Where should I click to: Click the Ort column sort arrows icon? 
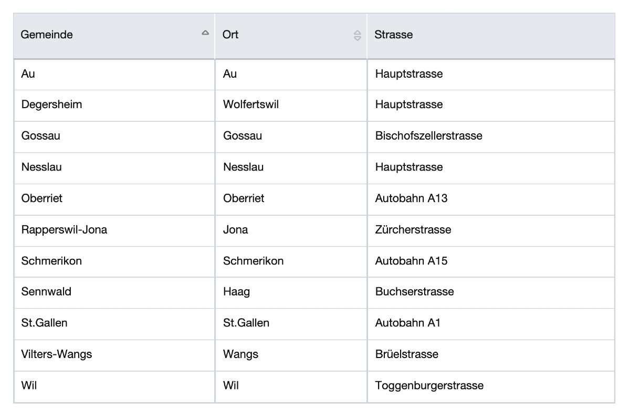click(x=358, y=36)
